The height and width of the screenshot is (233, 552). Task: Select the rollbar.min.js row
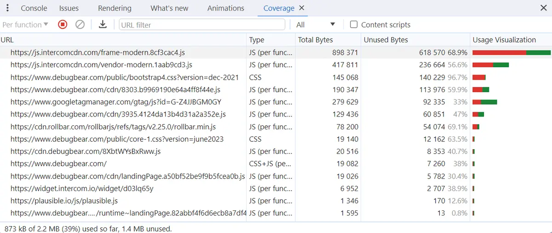pyautogui.click(x=276, y=127)
